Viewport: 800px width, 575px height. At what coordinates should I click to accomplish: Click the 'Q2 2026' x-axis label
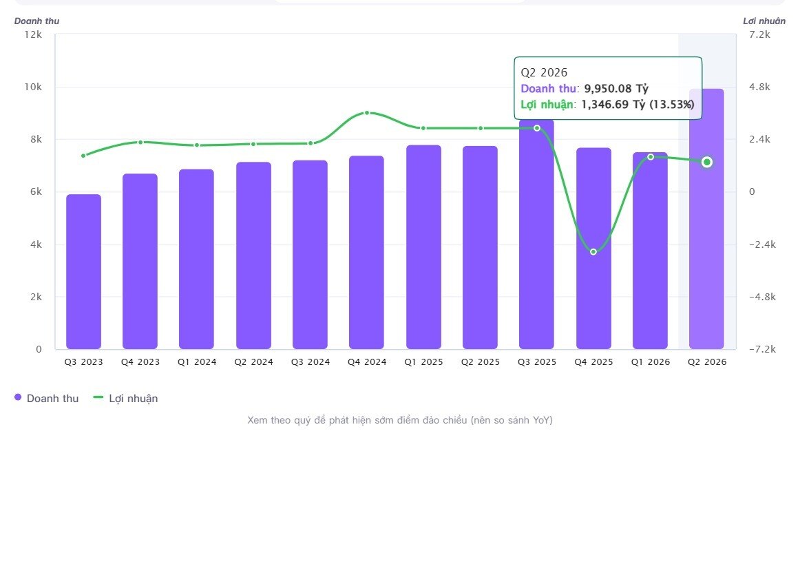point(706,362)
